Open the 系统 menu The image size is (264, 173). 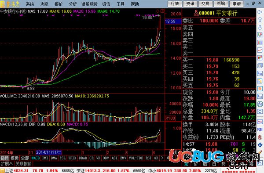30,4
